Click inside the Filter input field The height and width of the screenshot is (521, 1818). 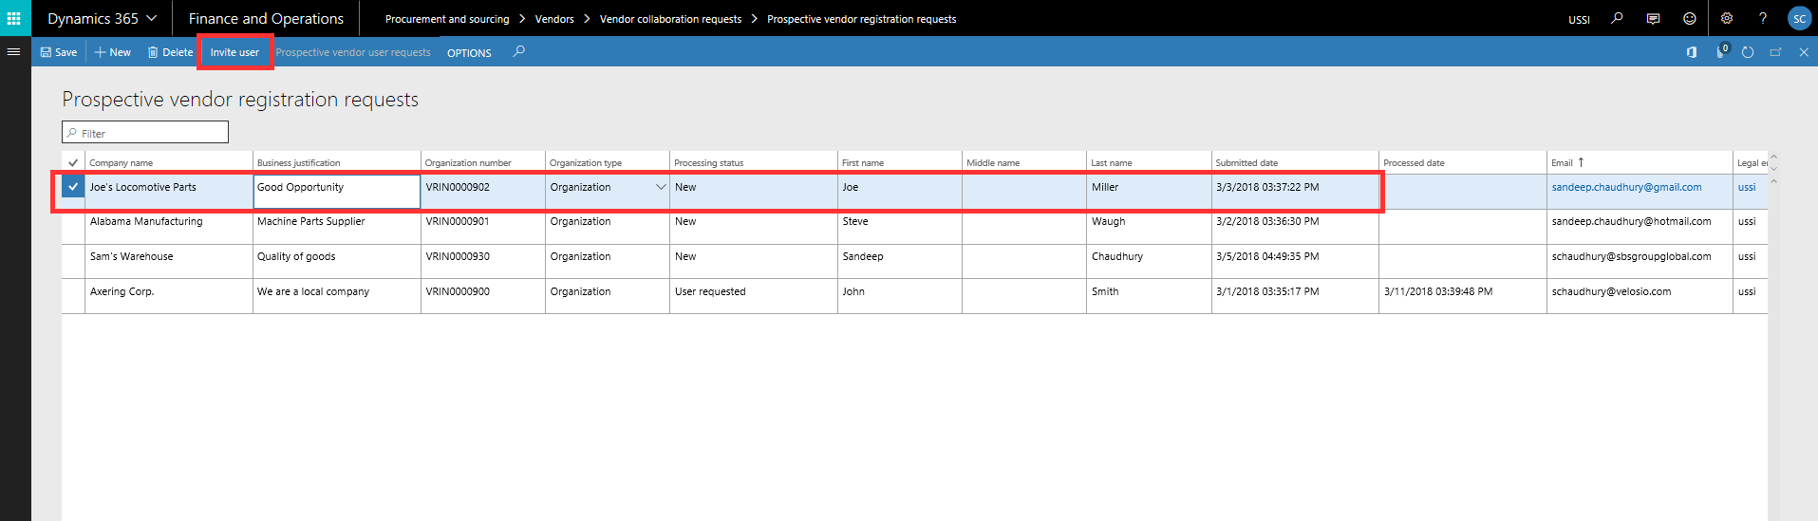pos(152,133)
